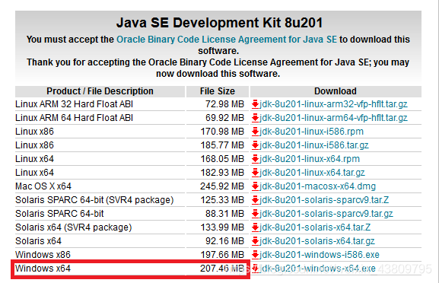439x283 pixels.
Task: Select the 168.05 MB file size
Action: point(222,159)
